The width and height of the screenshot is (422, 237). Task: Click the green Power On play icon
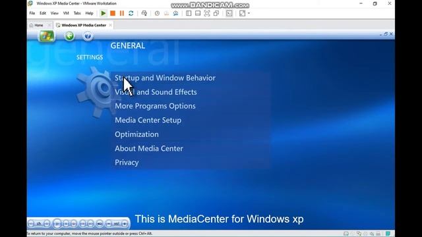tap(103, 13)
